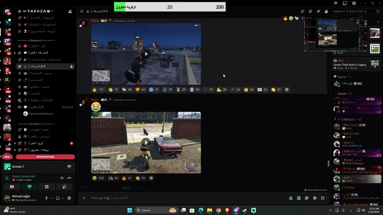
Task: Open the headphone output options dropdown arrow
Action: click(63, 198)
